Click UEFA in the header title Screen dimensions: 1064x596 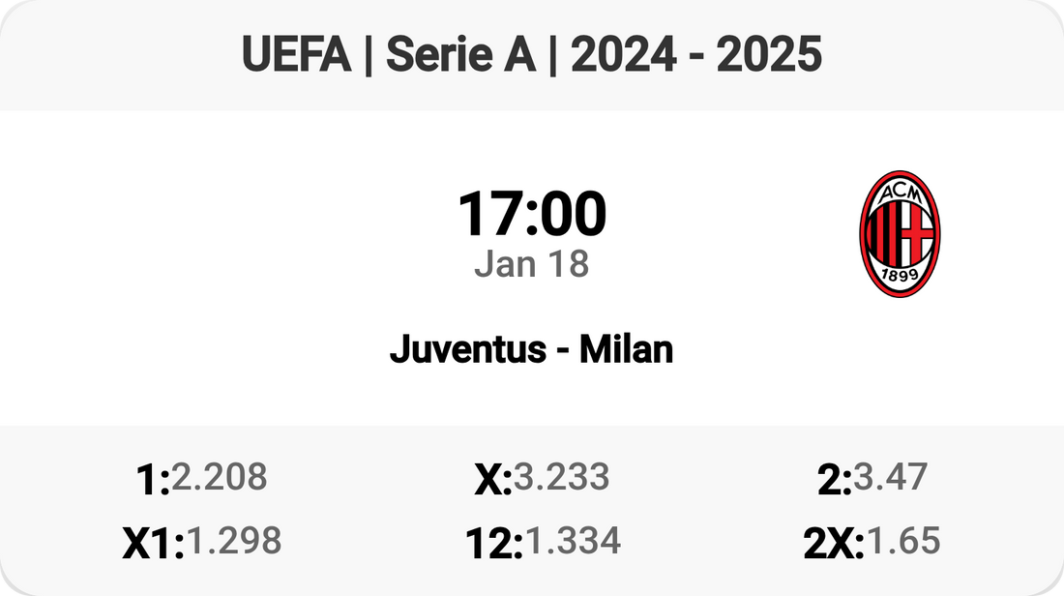pyautogui.click(x=296, y=56)
